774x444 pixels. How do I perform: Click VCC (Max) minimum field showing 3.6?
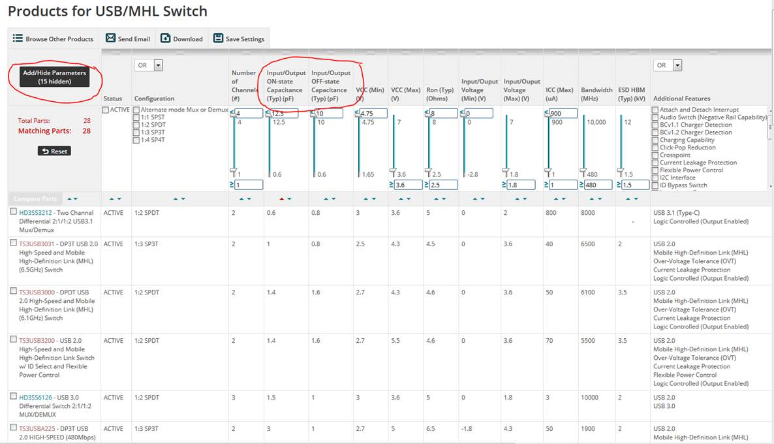tap(409, 185)
